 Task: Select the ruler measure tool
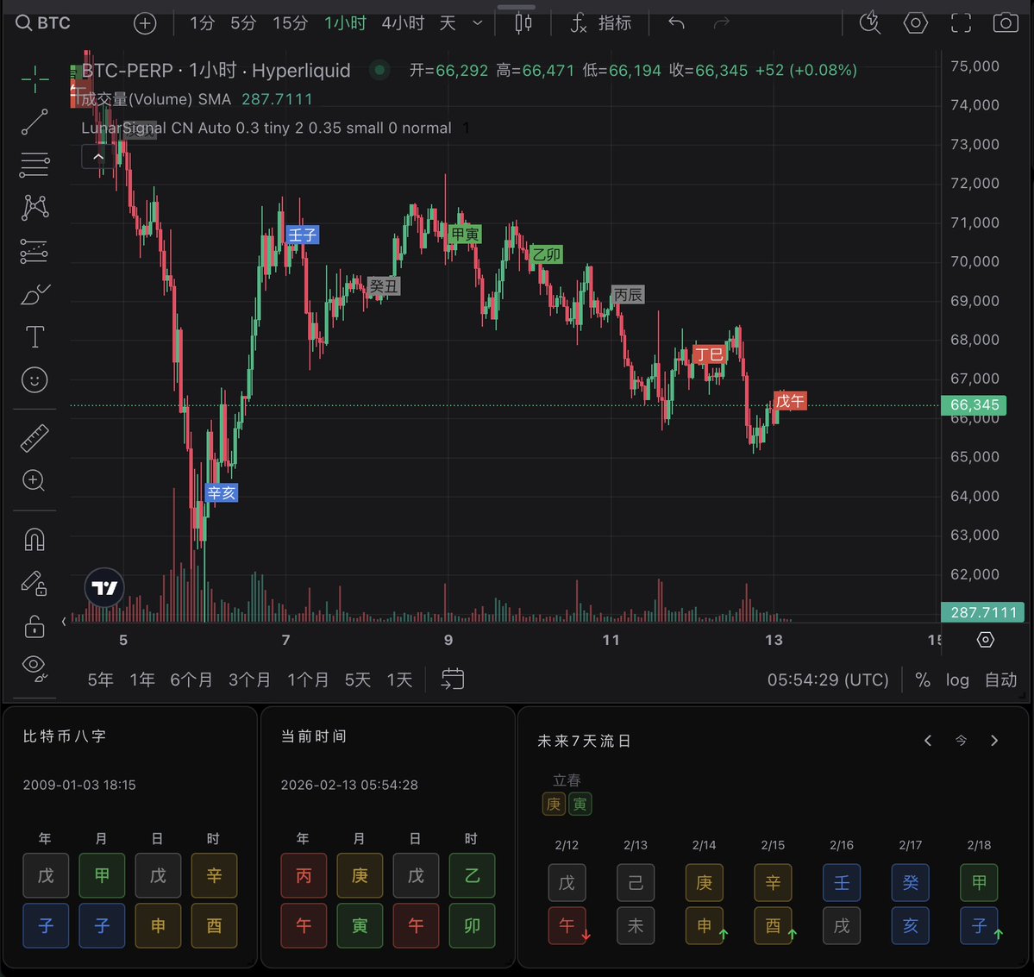click(x=34, y=439)
